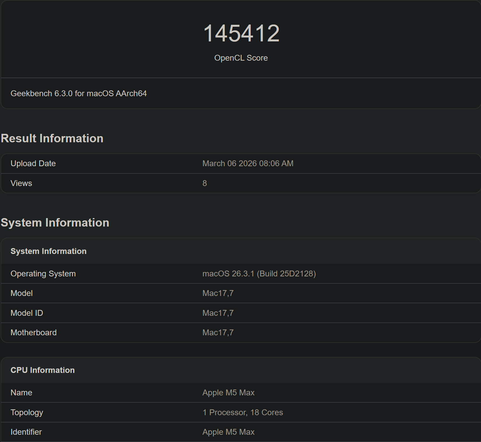The image size is (481, 442).
Task: Click the 145412 score number
Action: (x=241, y=33)
